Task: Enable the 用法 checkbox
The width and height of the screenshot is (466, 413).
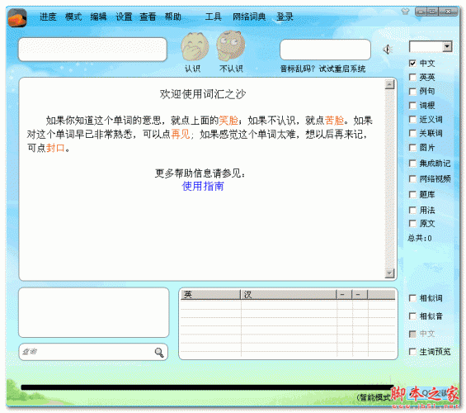Action: (412, 211)
